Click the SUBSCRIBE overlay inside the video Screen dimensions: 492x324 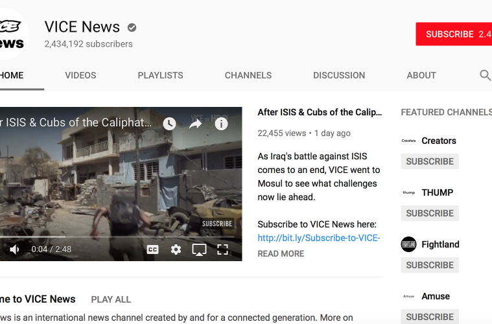pyautogui.click(x=217, y=224)
